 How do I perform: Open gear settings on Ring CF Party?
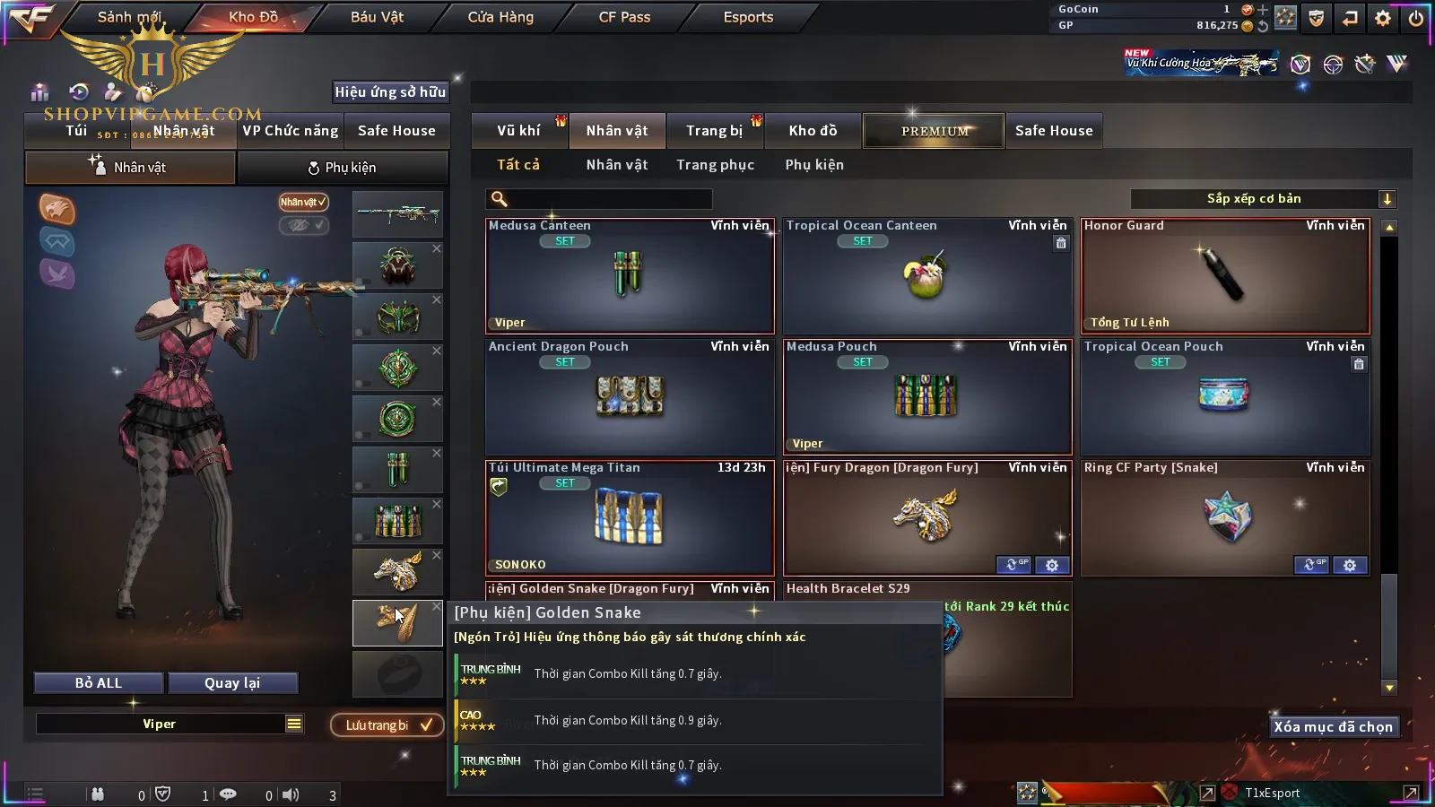tap(1350, 565)
